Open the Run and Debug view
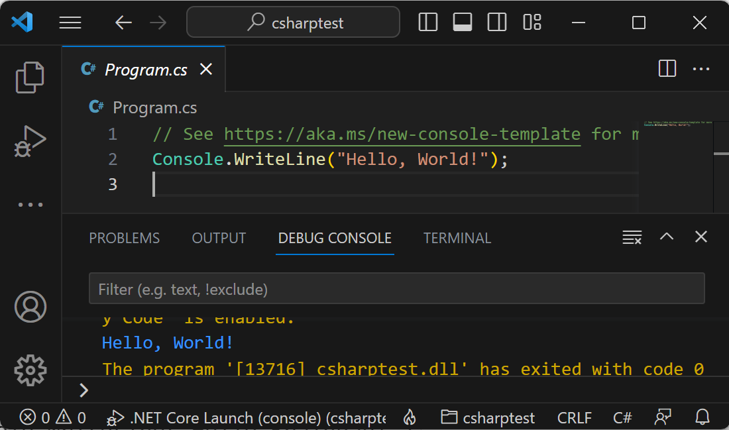729x430 pixels. 30,141
